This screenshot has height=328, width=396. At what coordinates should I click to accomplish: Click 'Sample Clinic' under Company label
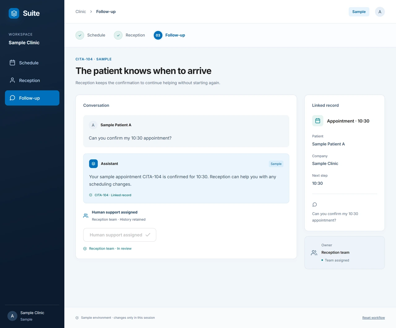pyautogui.click(x=325, y=163)
